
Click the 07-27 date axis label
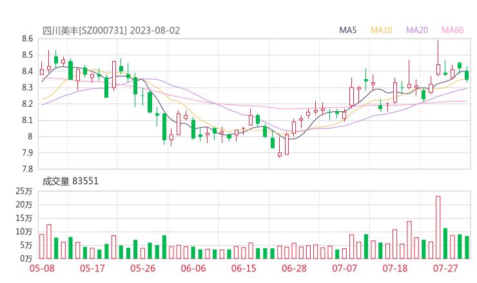(445, 268)
